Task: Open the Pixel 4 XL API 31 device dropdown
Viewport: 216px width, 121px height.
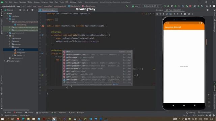Action: pyautogui.click(x=152, y=6)
